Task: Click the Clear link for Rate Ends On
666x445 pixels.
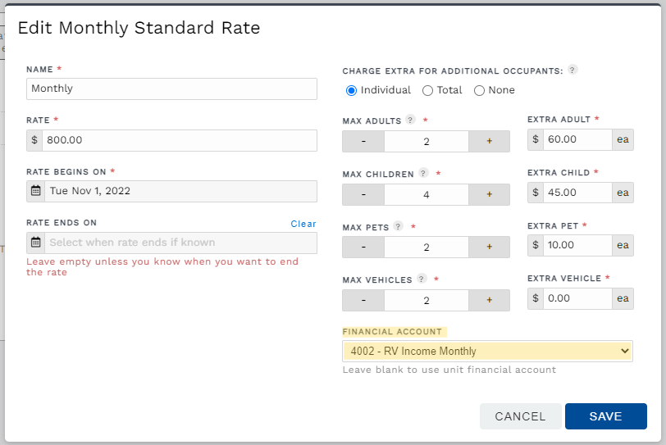Action: point(303,224)
